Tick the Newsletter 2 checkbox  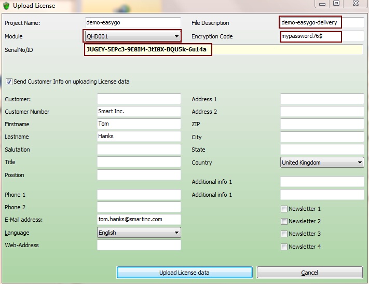point(284,221)
